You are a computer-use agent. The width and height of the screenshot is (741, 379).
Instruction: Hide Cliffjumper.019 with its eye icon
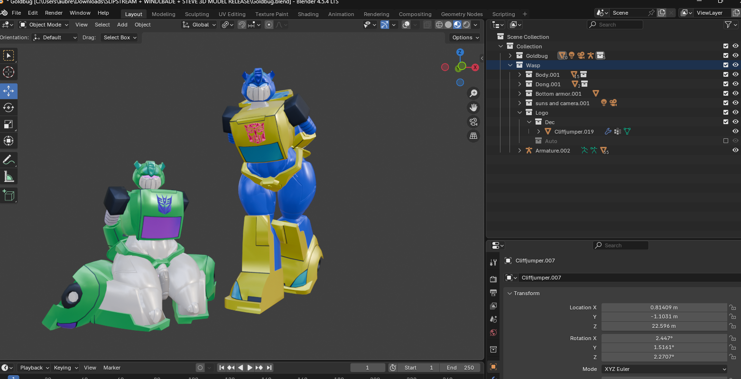tap(735, 132)
